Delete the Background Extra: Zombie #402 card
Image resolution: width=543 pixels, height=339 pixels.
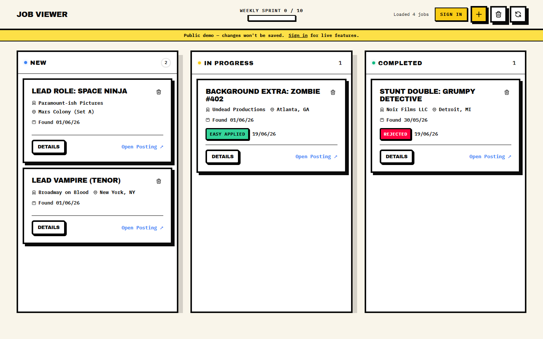click(333, 92)
